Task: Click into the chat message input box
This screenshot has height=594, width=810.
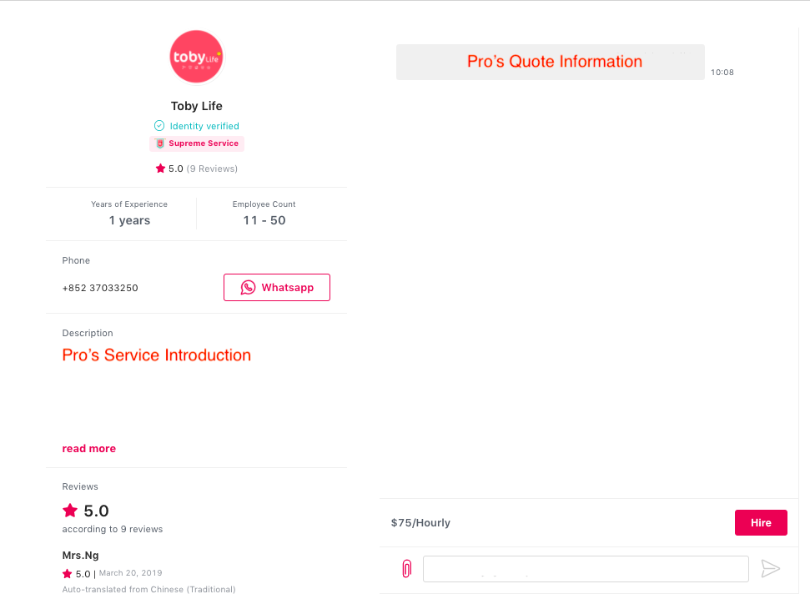Action: [x=586, y=569]
